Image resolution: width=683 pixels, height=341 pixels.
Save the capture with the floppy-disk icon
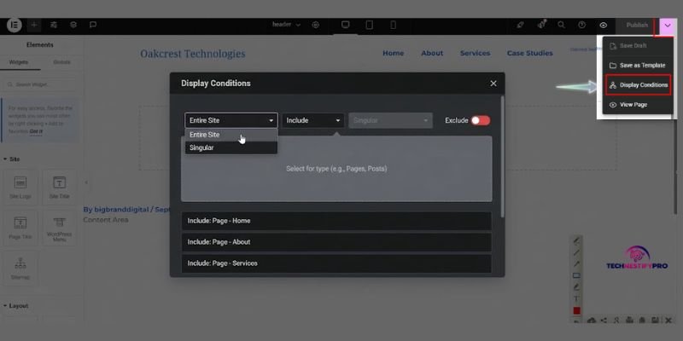pyautogui.click(x=655, y=321)
